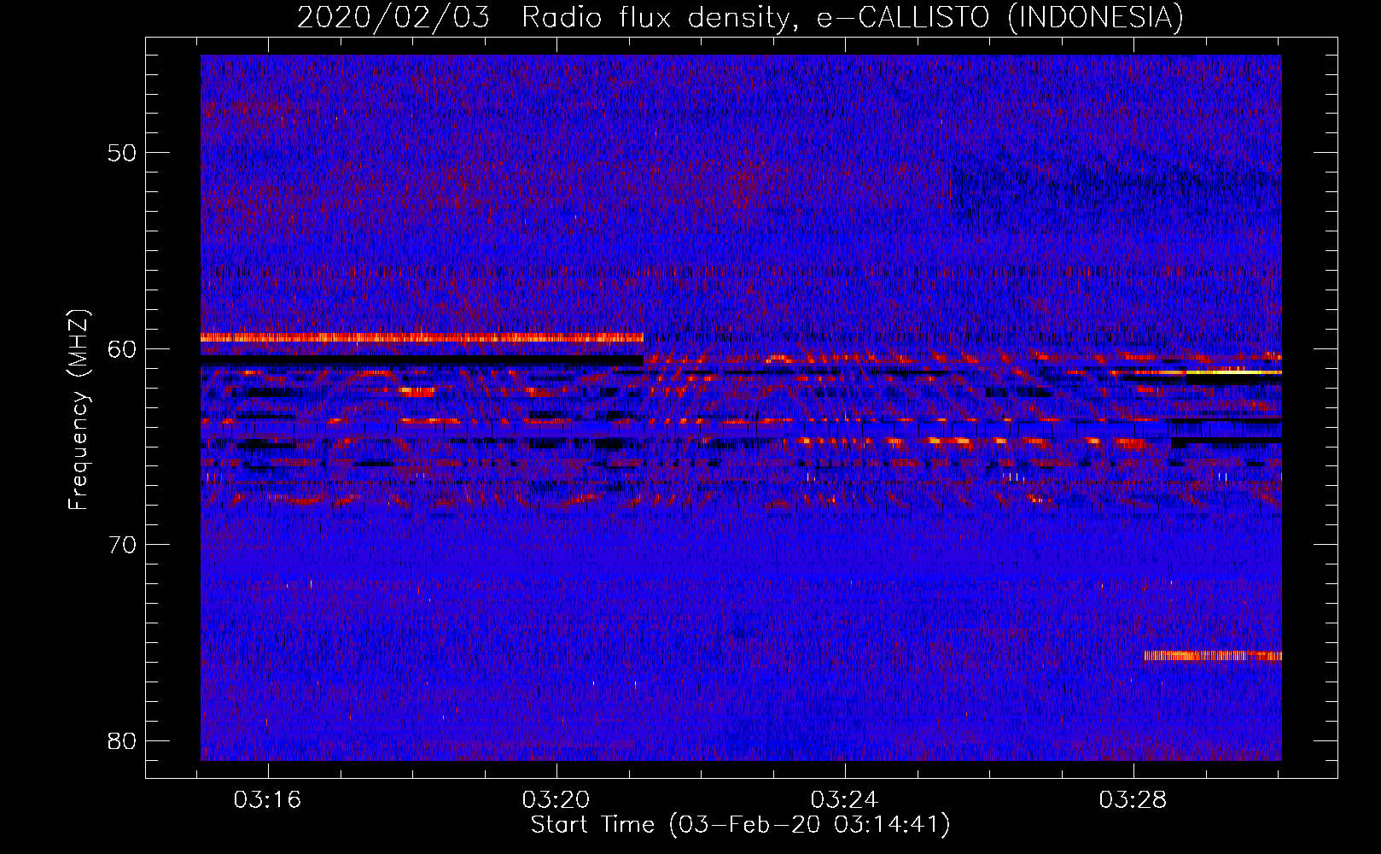Click the 'Start Time (03-Feb-20 03:14:41)' label
Screen dimensions: 1381x854
coord(740,825)
